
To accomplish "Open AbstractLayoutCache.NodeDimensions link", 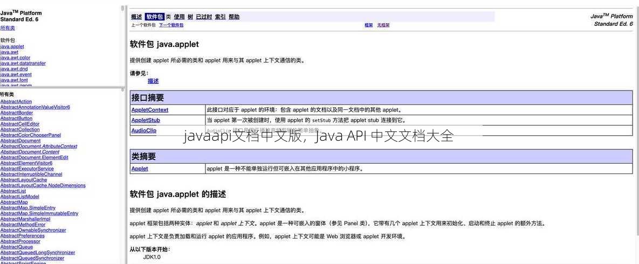I will [x=43, y=185].
